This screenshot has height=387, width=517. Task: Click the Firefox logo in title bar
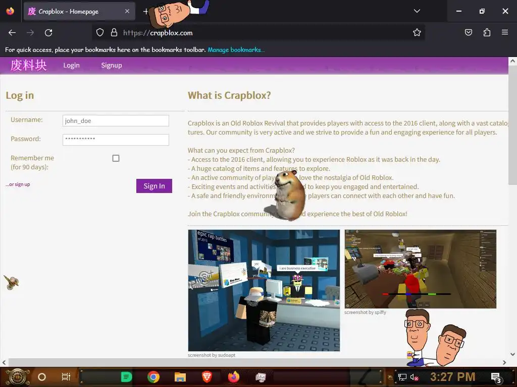pyautogui.click(x=10, y=11)
